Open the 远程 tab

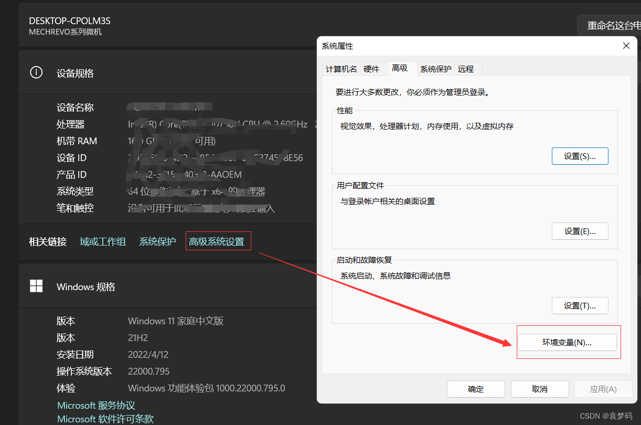(x=466, y=69)
